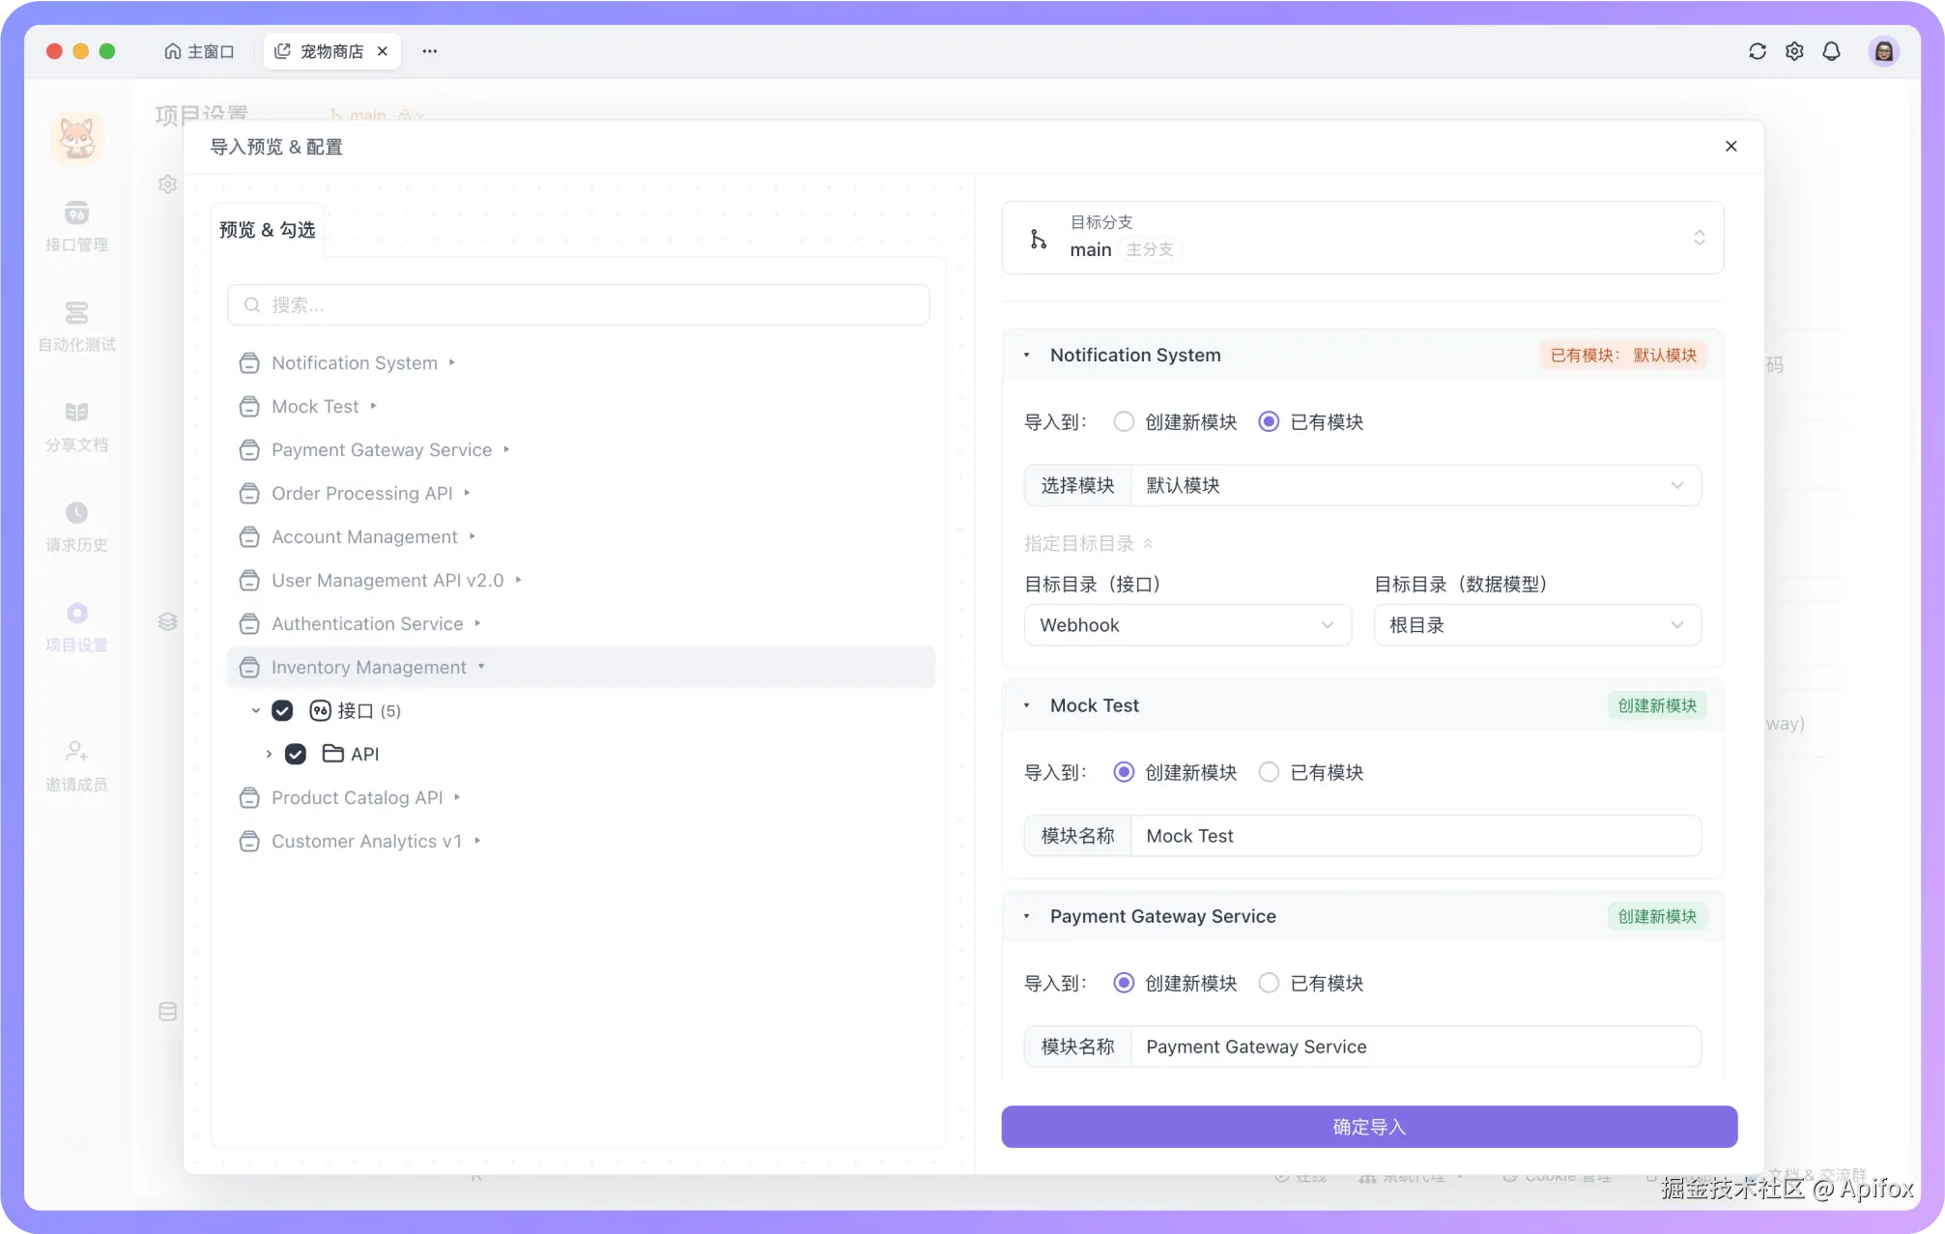Click the User Management API v2.0 module icon
Viewport: 1945px width, 1234px height.
249,580
